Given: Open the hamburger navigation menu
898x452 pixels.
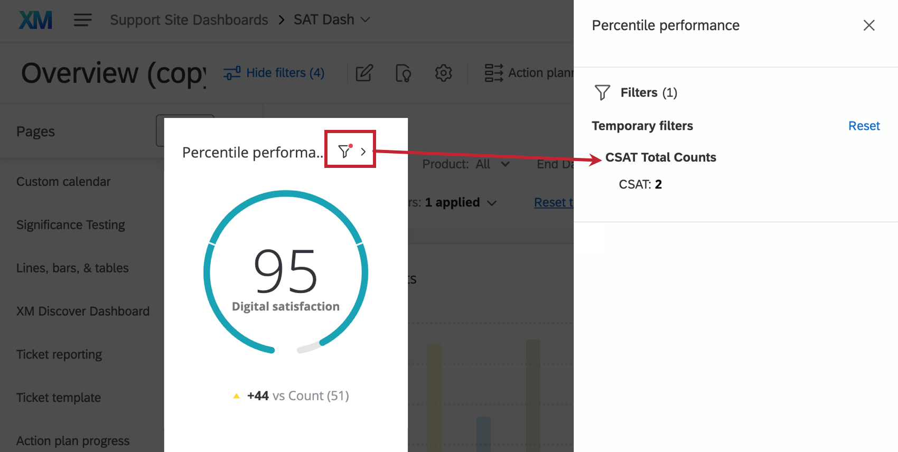Looking at the screenshot, I should point(82,20).
